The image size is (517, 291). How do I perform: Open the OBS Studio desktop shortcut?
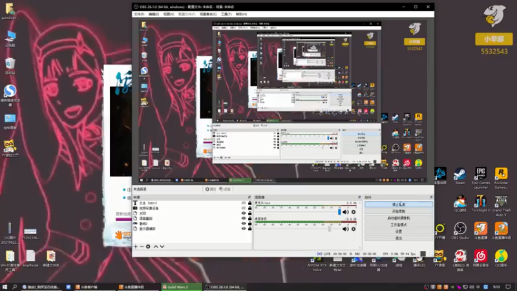[460, 230]
